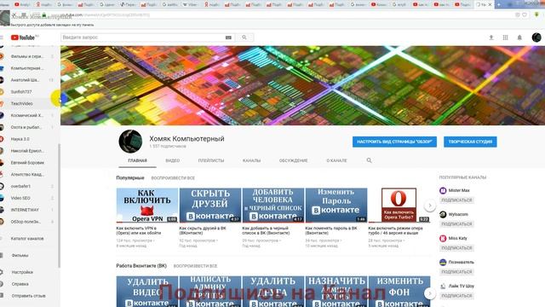Click the bookmark heart icon in address bar

(525, 15)
